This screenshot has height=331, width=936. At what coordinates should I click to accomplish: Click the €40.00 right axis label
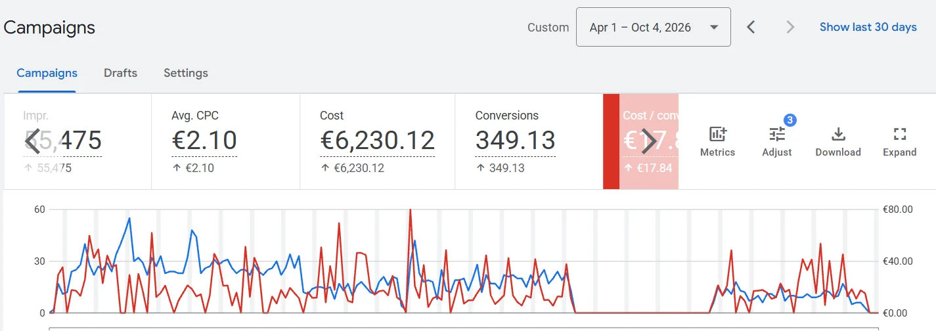pos(899,261)
